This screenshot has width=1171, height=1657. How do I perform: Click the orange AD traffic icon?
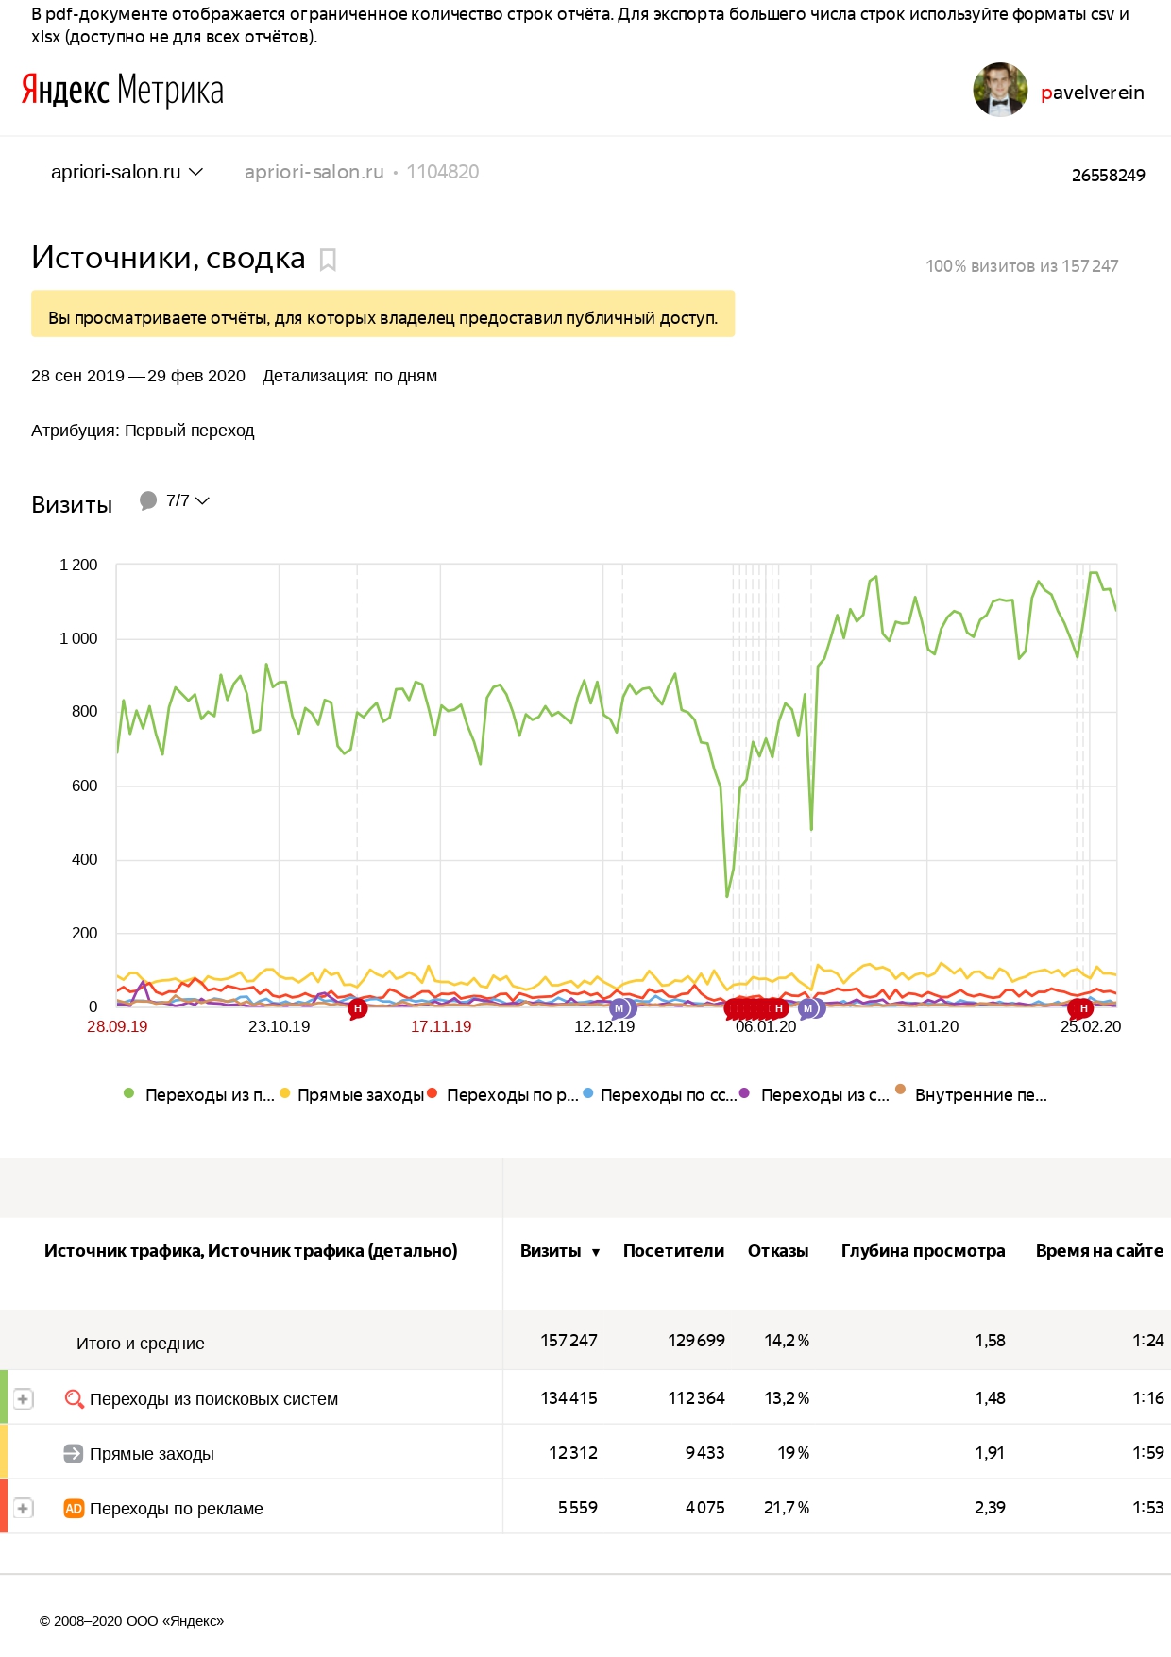(x=74, y=1508)
